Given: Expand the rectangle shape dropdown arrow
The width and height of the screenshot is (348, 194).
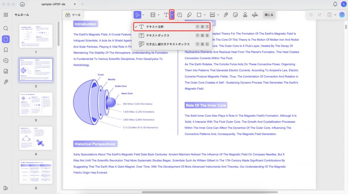Looking at the screenshot, I should (x=205, y=15).
